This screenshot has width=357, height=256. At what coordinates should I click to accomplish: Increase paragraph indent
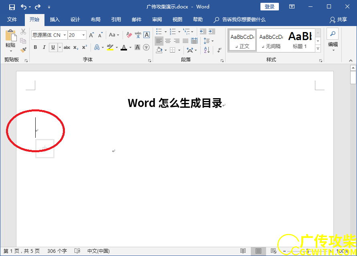212,32
